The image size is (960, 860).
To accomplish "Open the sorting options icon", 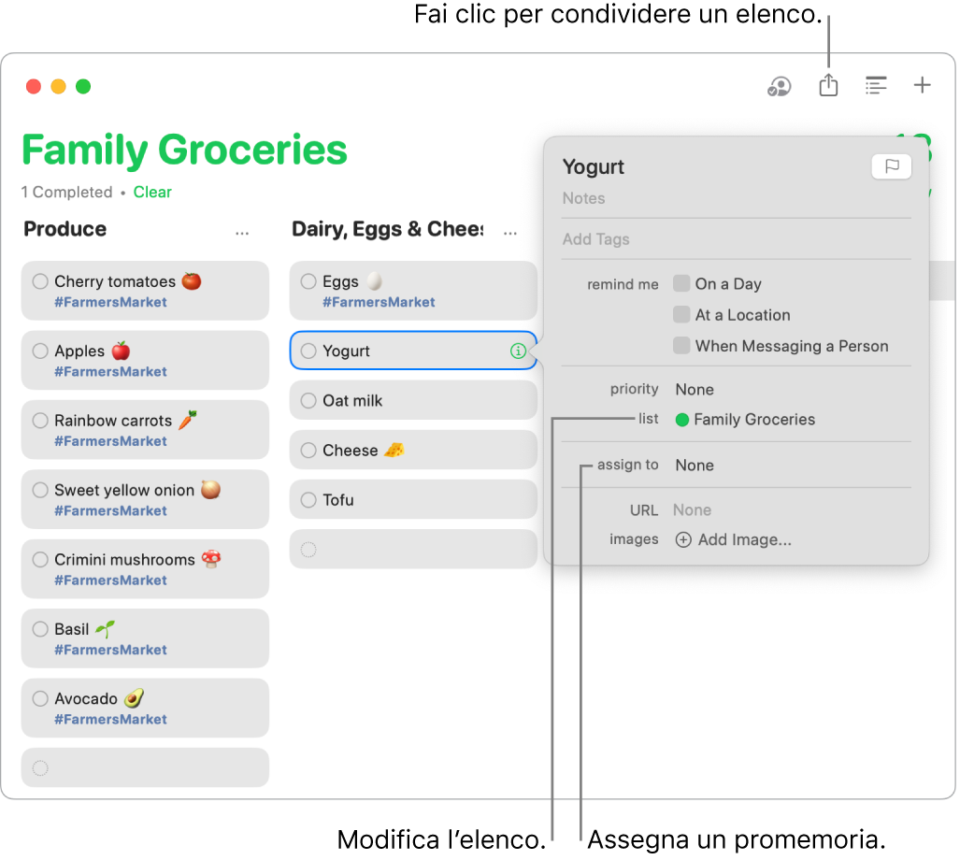I will coord(876,85).
